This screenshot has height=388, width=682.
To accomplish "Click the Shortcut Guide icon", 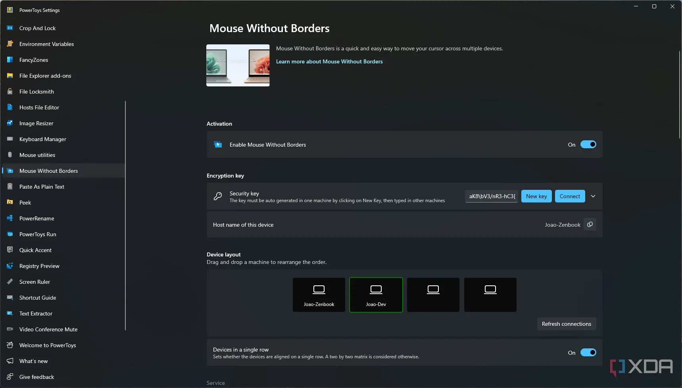I will [10, 298].
